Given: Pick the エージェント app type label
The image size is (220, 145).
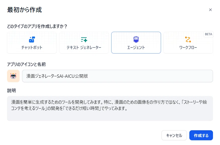Looking at the screenshot, I should coord(136,47).
